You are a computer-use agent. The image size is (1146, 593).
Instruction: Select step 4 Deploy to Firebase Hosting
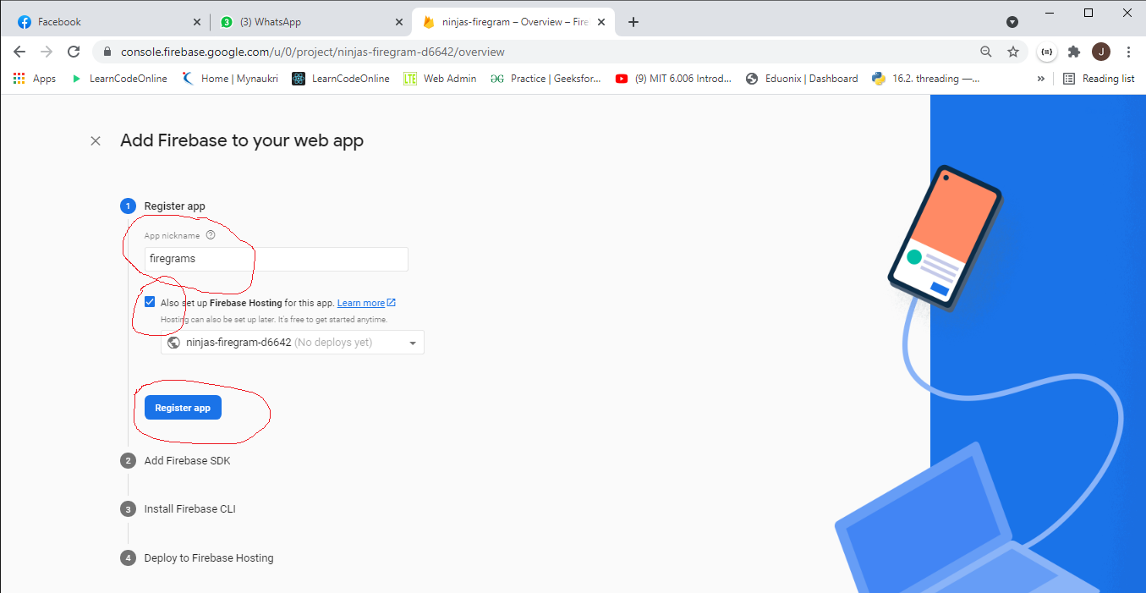pyautogui.click(x=209, y=558)
